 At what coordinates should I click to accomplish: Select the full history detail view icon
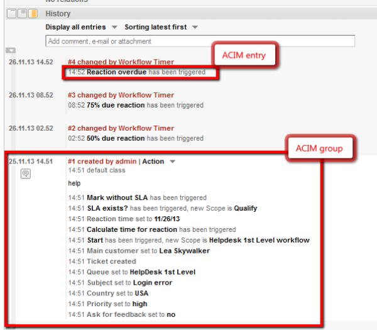click(x=33, y=13)
